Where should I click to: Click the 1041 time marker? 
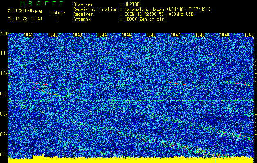coord(28,35)
